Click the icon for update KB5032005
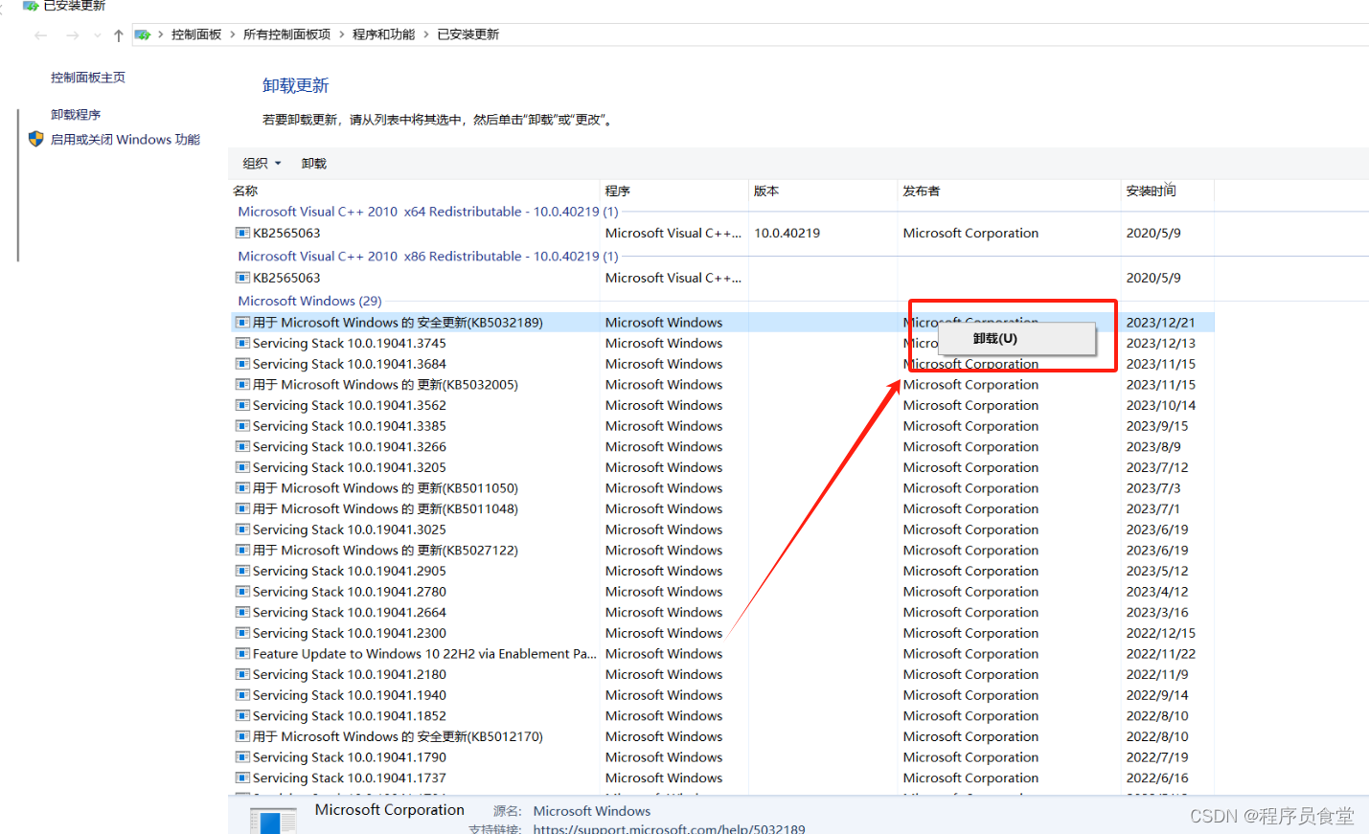 [x=243, y=385]
